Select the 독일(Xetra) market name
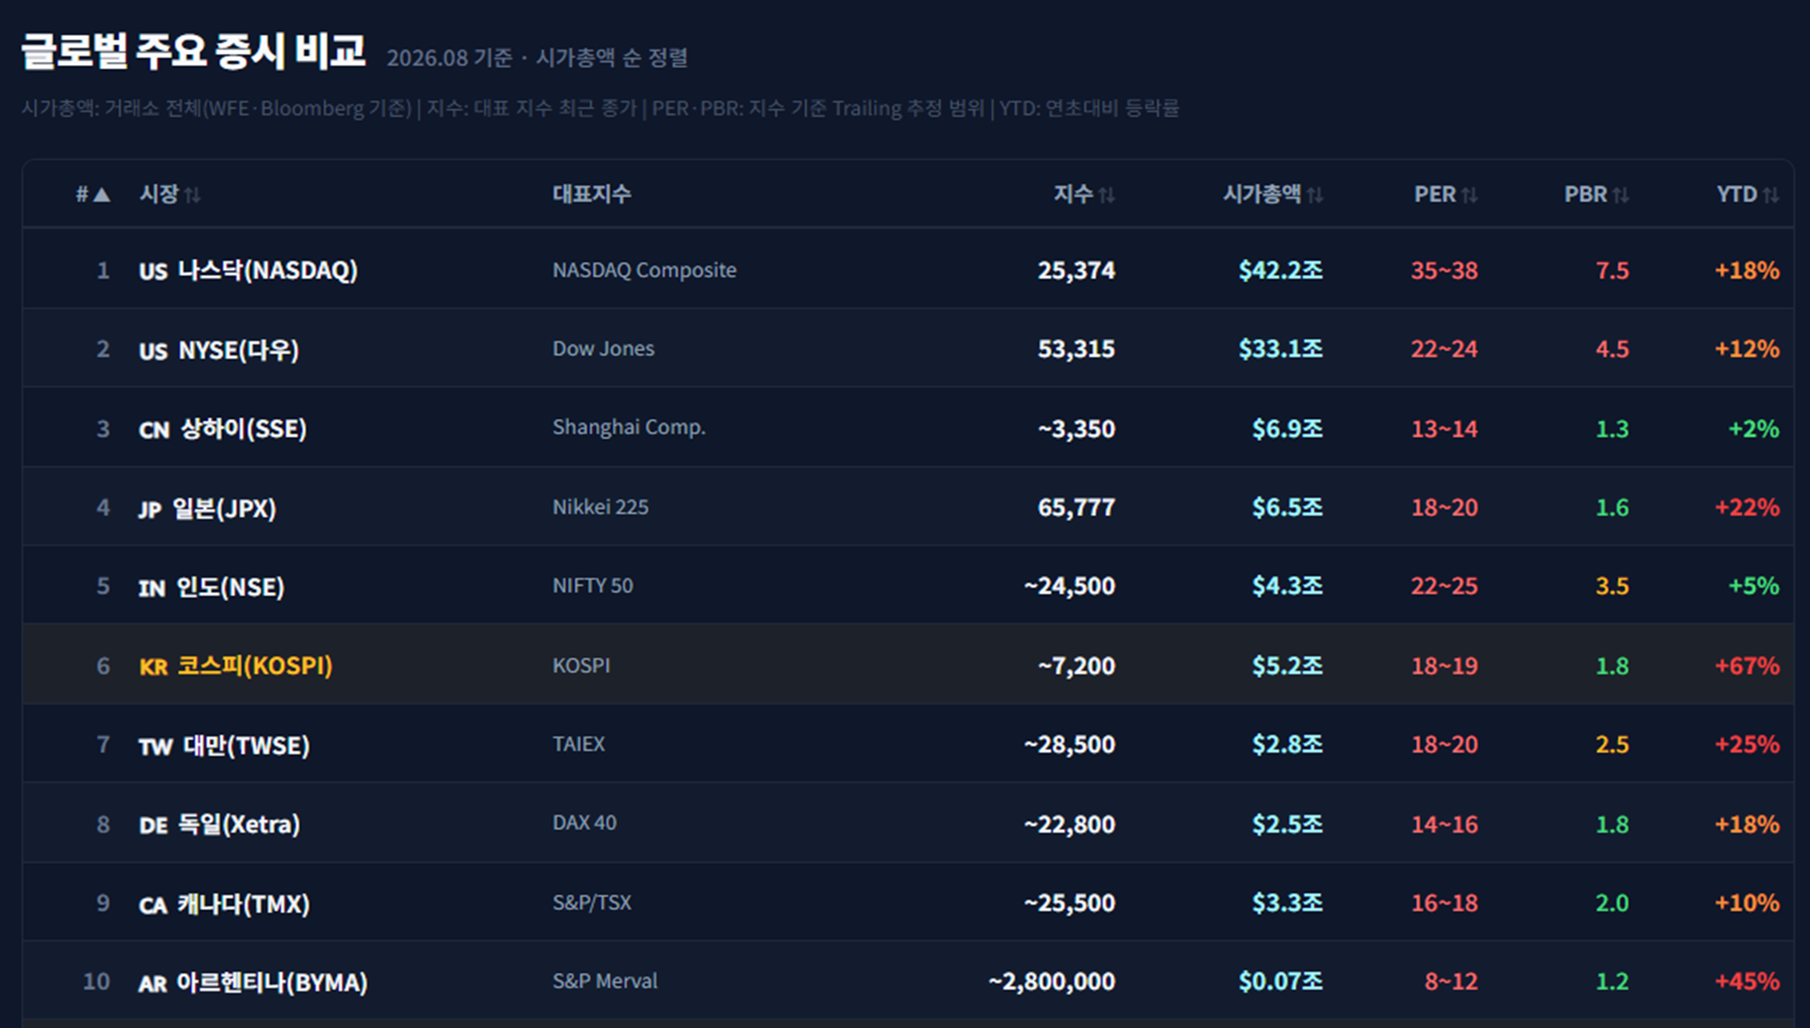Image resolution: width=1810 pixels, height=1028 pixels. pos(239,824)
